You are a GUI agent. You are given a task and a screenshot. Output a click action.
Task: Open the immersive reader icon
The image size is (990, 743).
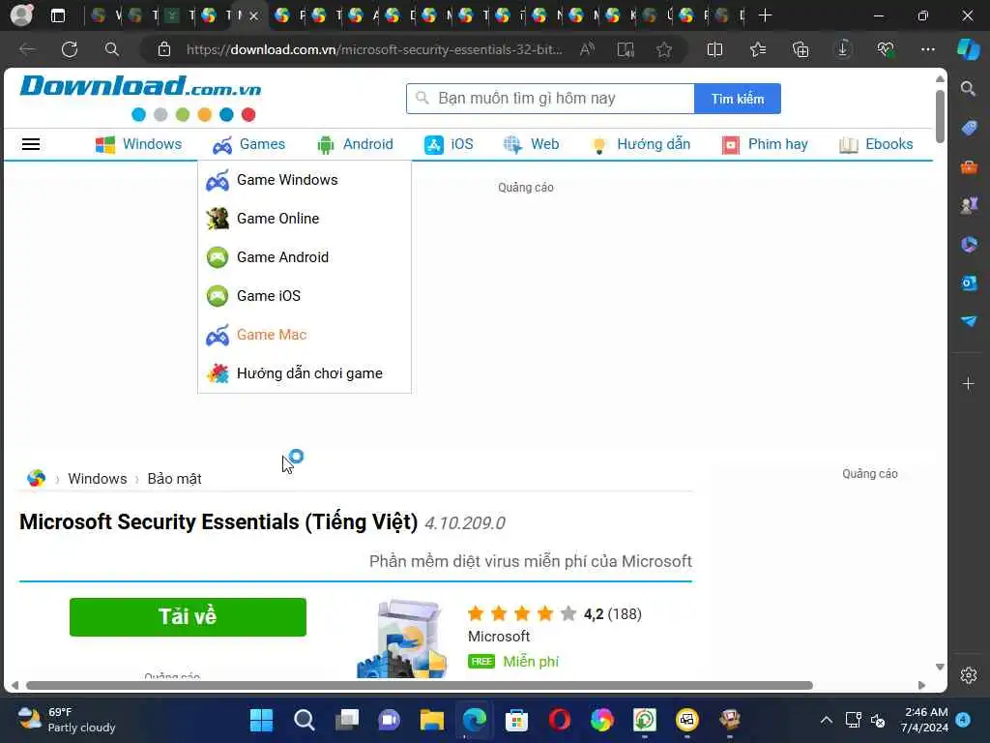(626, 49)
